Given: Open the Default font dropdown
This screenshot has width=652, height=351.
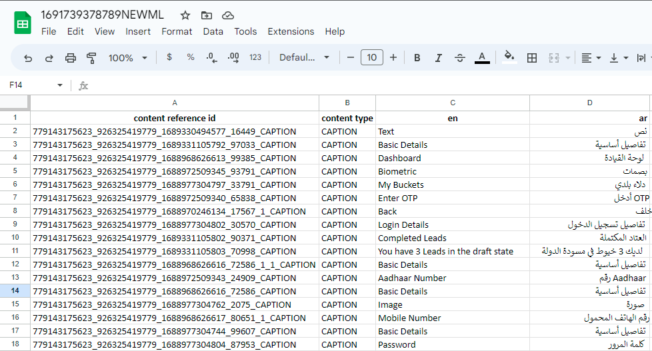Looking at the screenshot, I should (304, 57).
